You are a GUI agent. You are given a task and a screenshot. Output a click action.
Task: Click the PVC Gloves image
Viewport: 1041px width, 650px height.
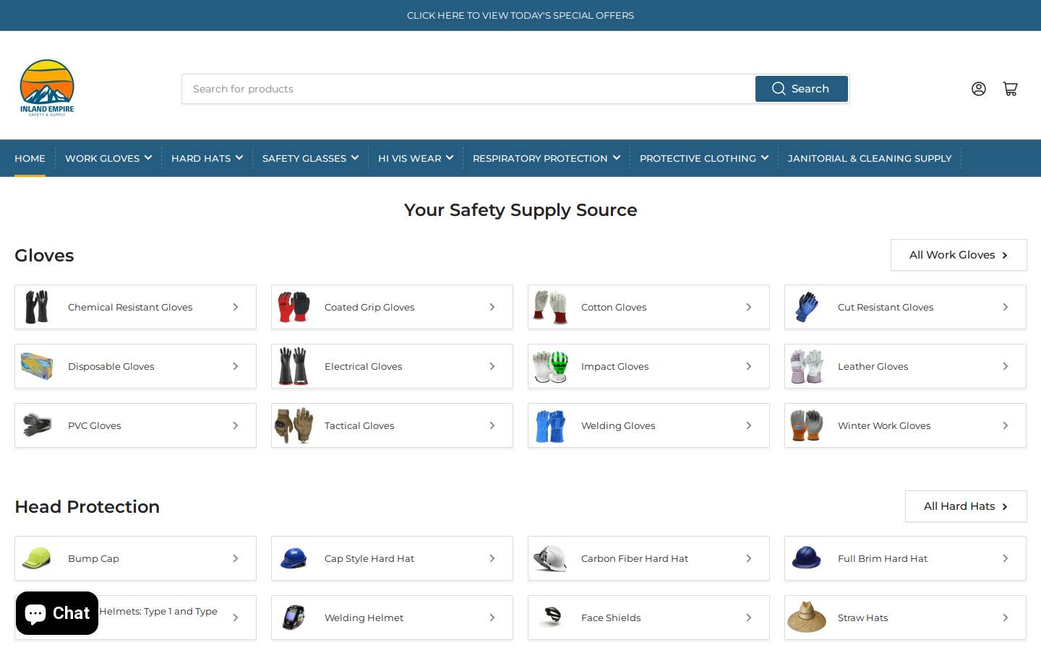click(37, 425)
